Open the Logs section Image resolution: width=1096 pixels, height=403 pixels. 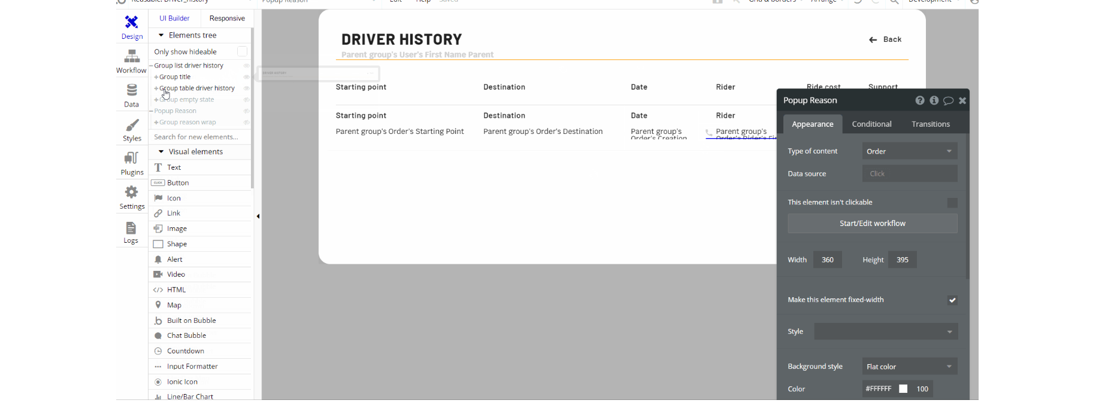click(131, 233)
